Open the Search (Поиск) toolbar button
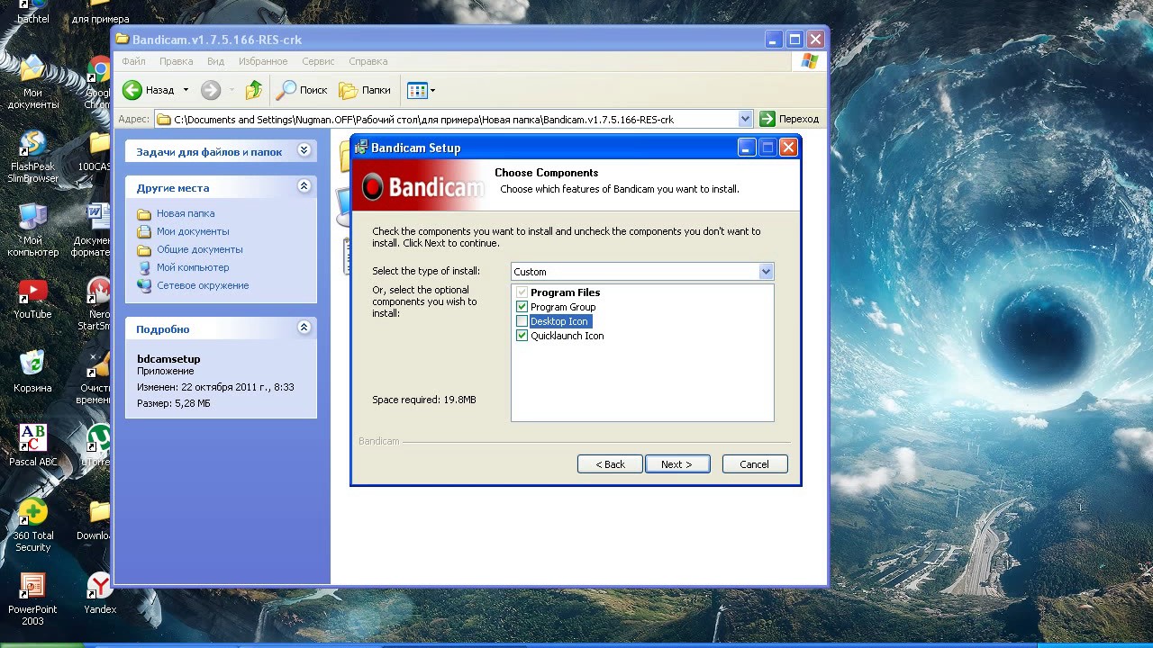The image size is (1153, 648). 302,90
